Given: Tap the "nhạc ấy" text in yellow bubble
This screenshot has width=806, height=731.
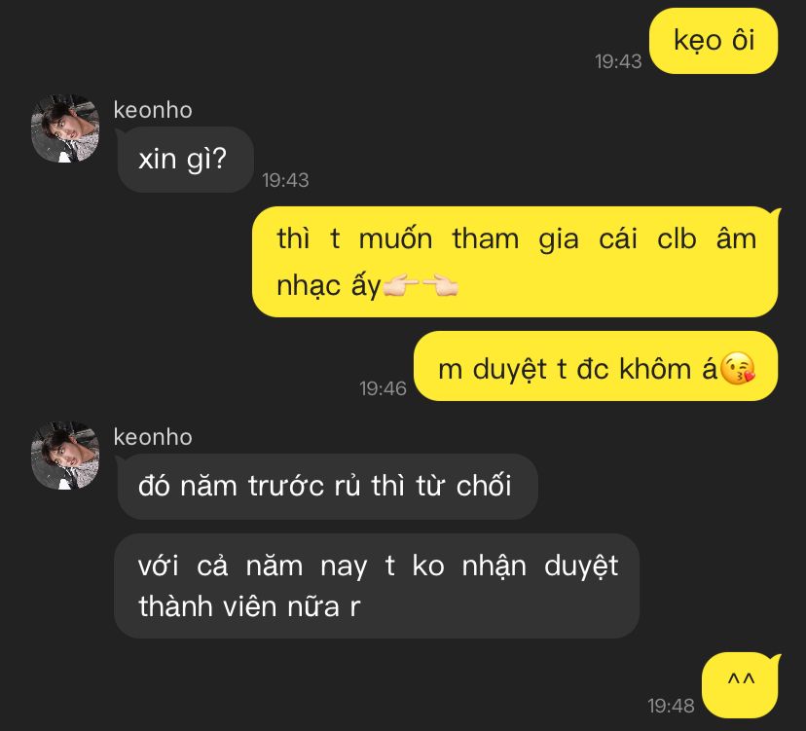Looking at the screenshot, I should (329, 286).
